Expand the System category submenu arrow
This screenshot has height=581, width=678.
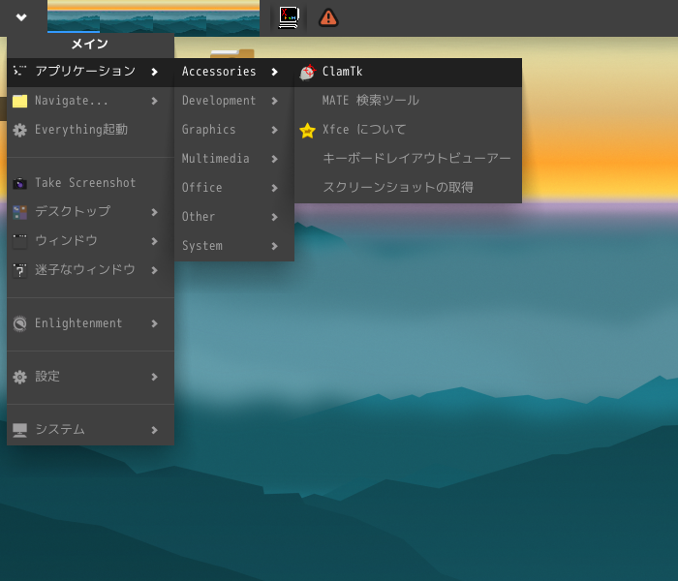point(274,246)
